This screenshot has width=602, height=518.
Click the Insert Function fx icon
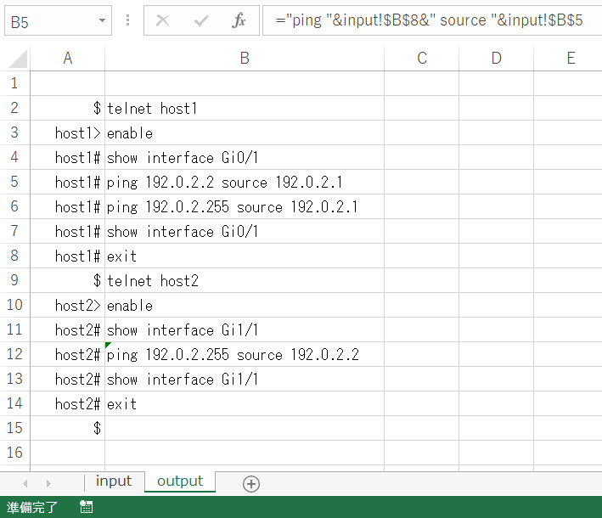(239, 20)
